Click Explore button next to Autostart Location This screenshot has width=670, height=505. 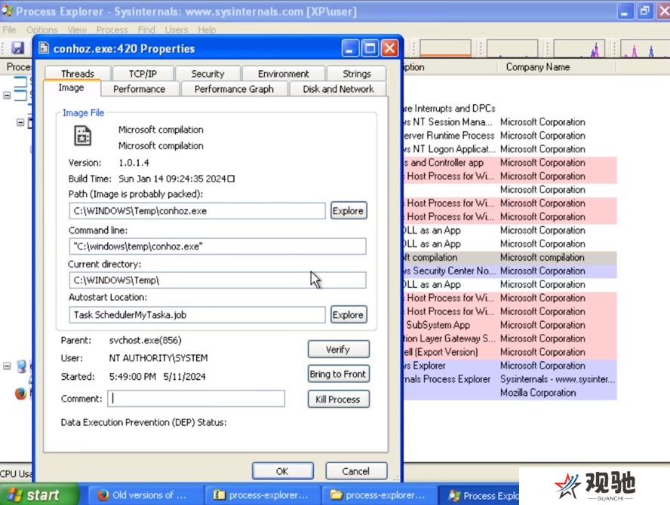(349, 314)
